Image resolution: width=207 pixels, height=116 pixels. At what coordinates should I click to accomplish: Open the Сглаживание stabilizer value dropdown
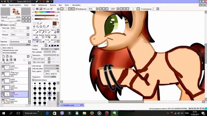point(158,9)
